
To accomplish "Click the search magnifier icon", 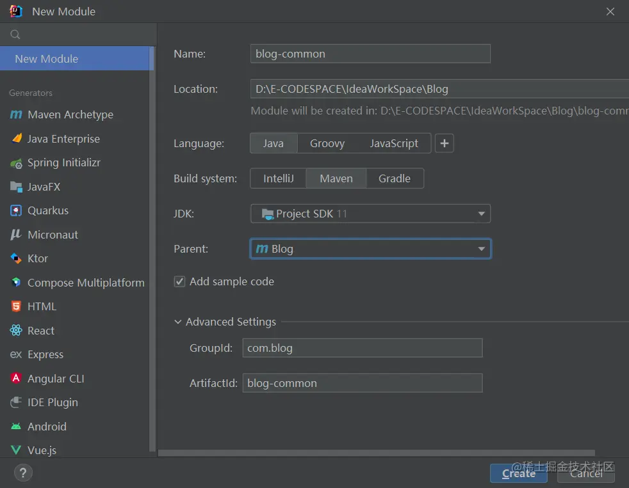I will tap(15, 35).
